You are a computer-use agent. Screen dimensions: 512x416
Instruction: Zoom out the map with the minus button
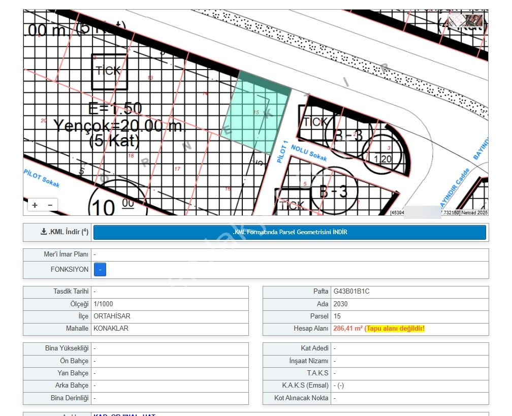(50, 205)
